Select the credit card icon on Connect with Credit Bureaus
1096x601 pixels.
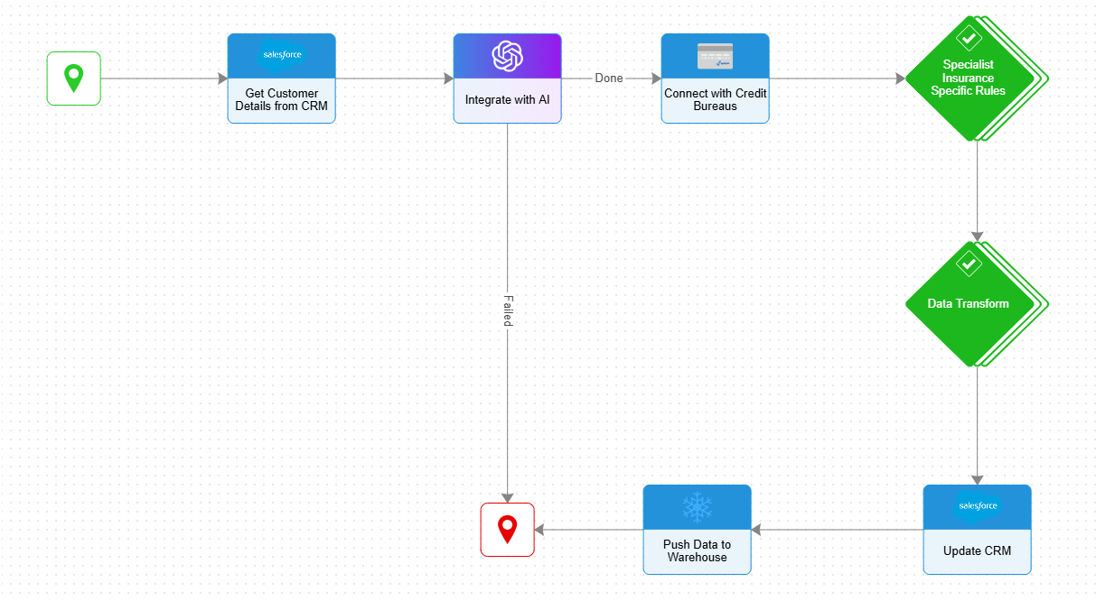(715, 56)
